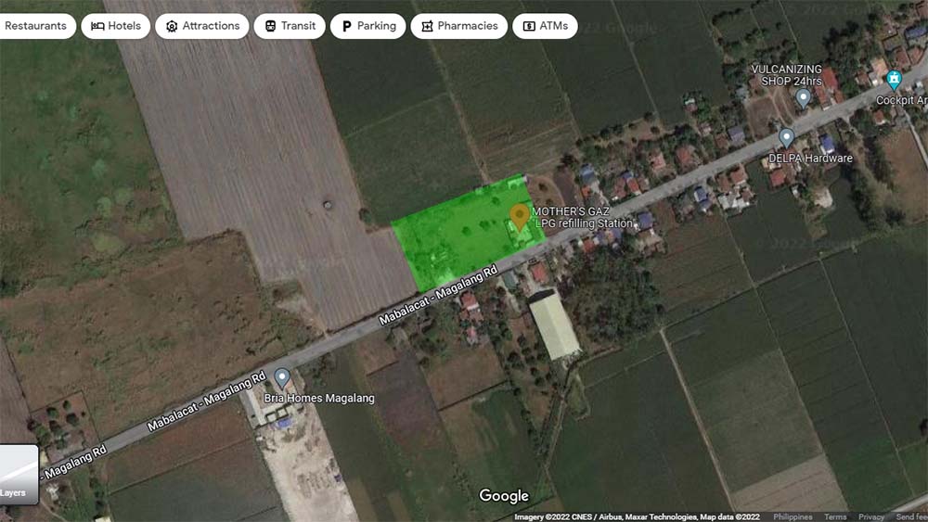Viewport: 928px width, 522px height.
Task: Show nearby Pharmacies chip
Action: (x=458, y=26)
